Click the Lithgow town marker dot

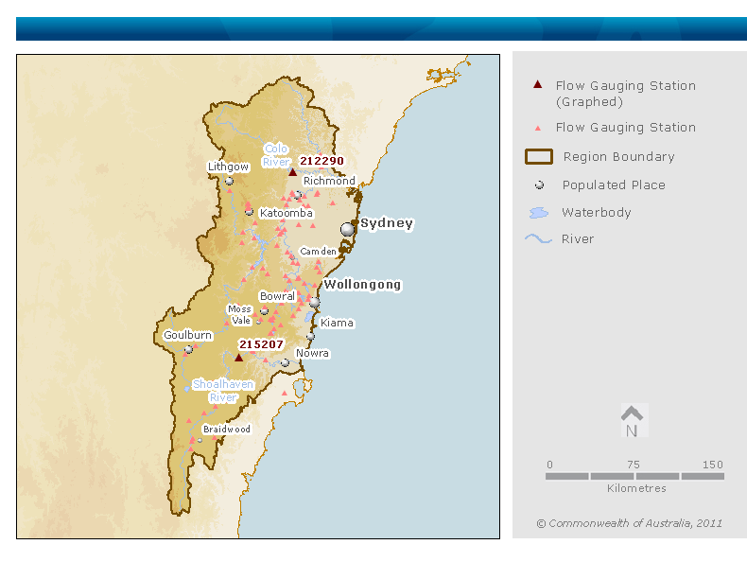tap(229, 181)
